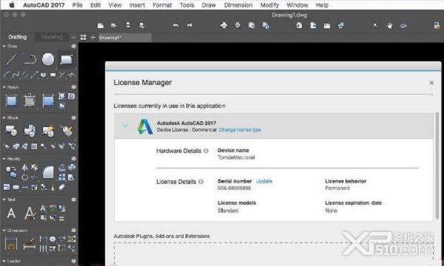Select the Rectangle tool in Draw panel

point(67,59)
